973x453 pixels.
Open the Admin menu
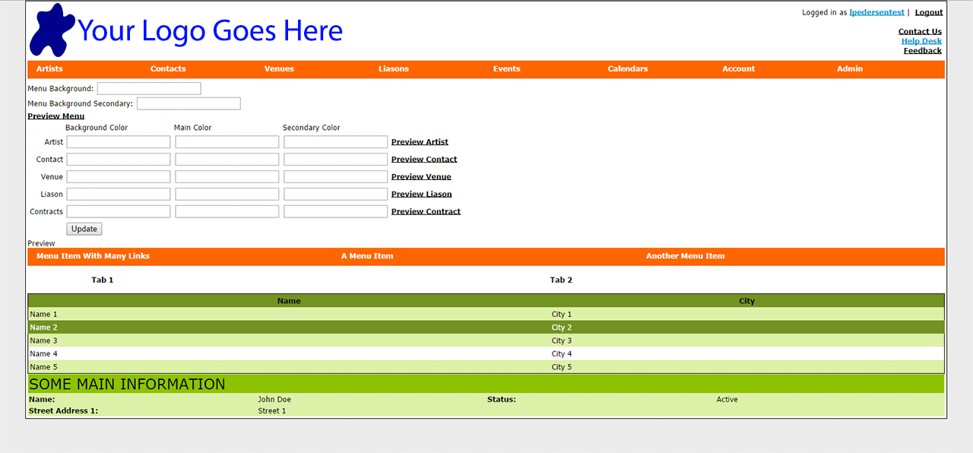(x=849, y=69)
